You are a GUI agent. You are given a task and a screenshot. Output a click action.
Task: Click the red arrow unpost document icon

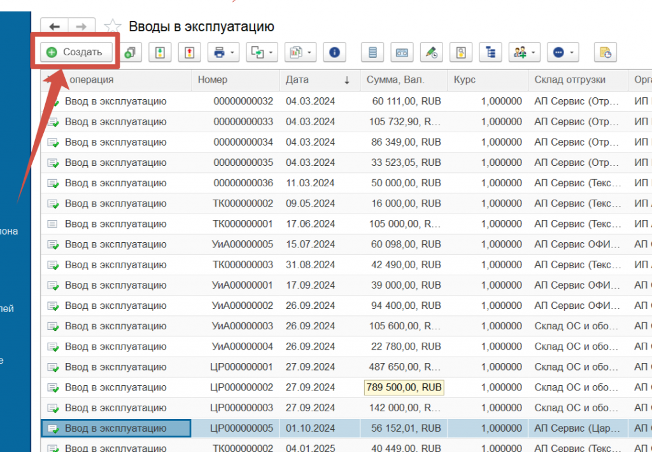[x=189, y=53]
